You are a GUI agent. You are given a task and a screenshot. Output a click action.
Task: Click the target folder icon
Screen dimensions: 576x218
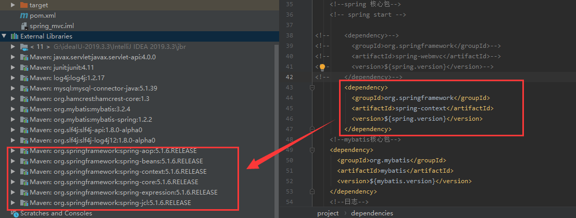(23, 5)
